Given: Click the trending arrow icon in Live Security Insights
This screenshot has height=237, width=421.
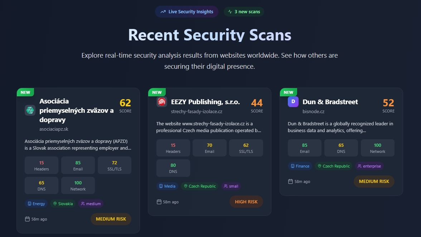Looking at the screenshot, I should point(163,12).
